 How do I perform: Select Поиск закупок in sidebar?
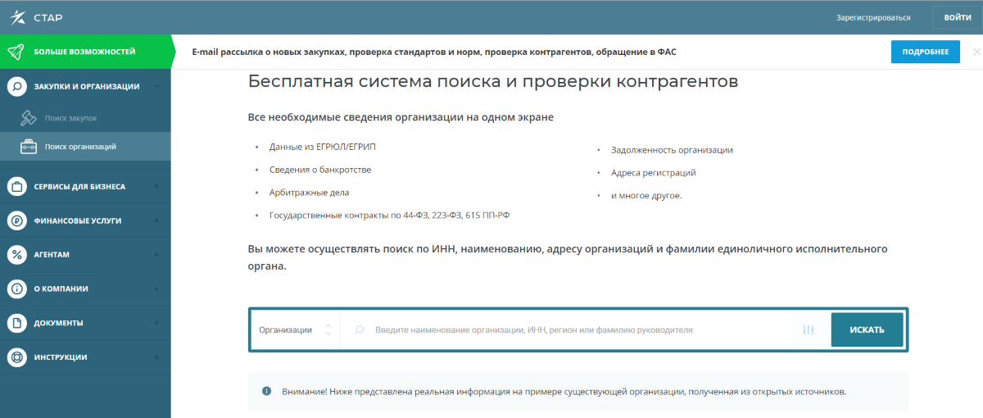tap(70, 118)
